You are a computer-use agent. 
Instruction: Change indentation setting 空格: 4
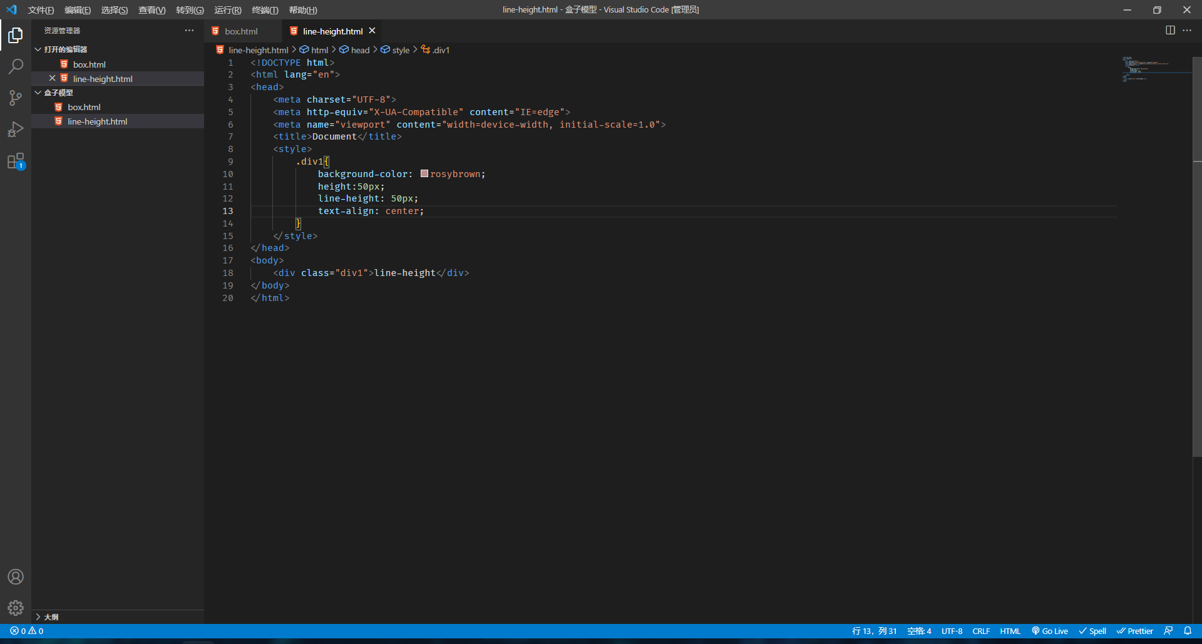pos(919,631)
